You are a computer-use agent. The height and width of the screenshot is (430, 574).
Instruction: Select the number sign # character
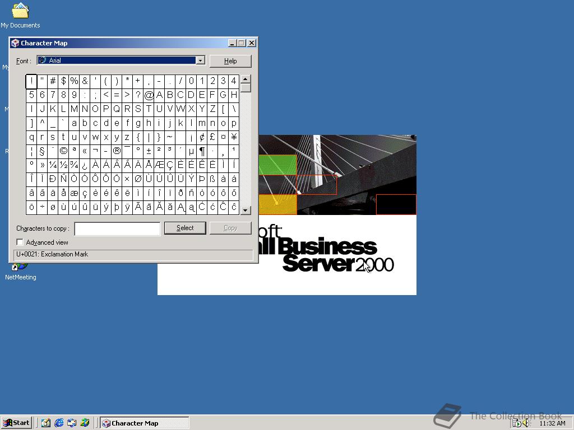53,81
